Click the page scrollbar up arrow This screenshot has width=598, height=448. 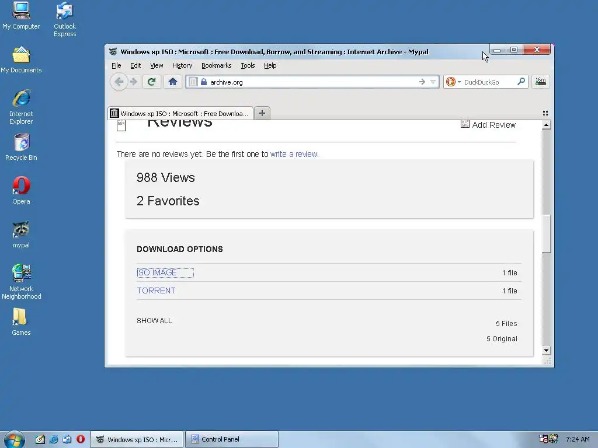547,125
